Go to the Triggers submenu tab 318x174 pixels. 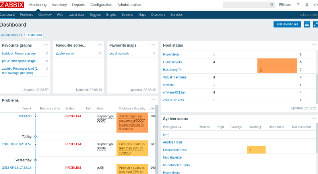coord(95,15)
